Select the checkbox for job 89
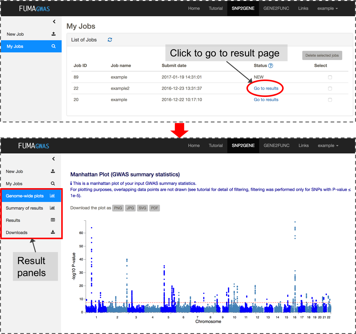This screenshot has width=356, height=334. tap(330, 77)
